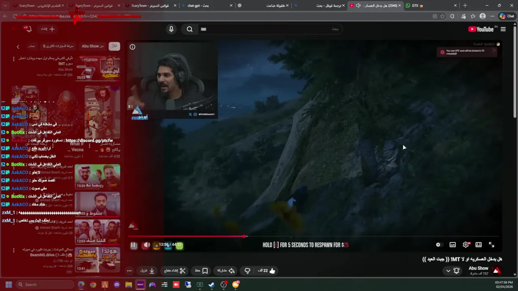Click the Abu Show channel avatar
The height and width of the screenshot is (291, 518).
coord(497,271)
